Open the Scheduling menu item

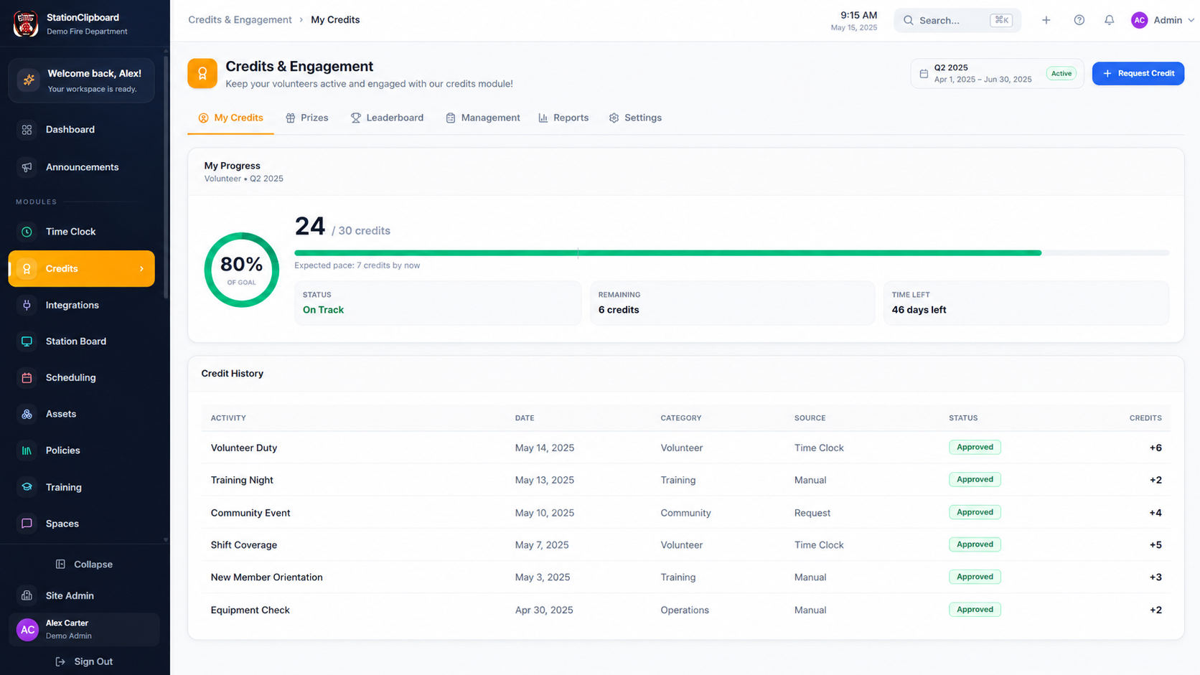tap(81, 378)
